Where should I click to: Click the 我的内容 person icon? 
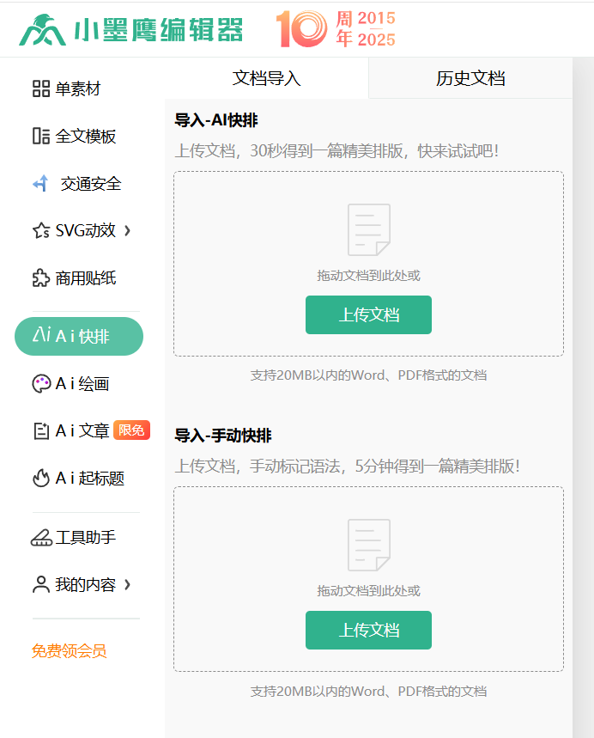[41, 584]
